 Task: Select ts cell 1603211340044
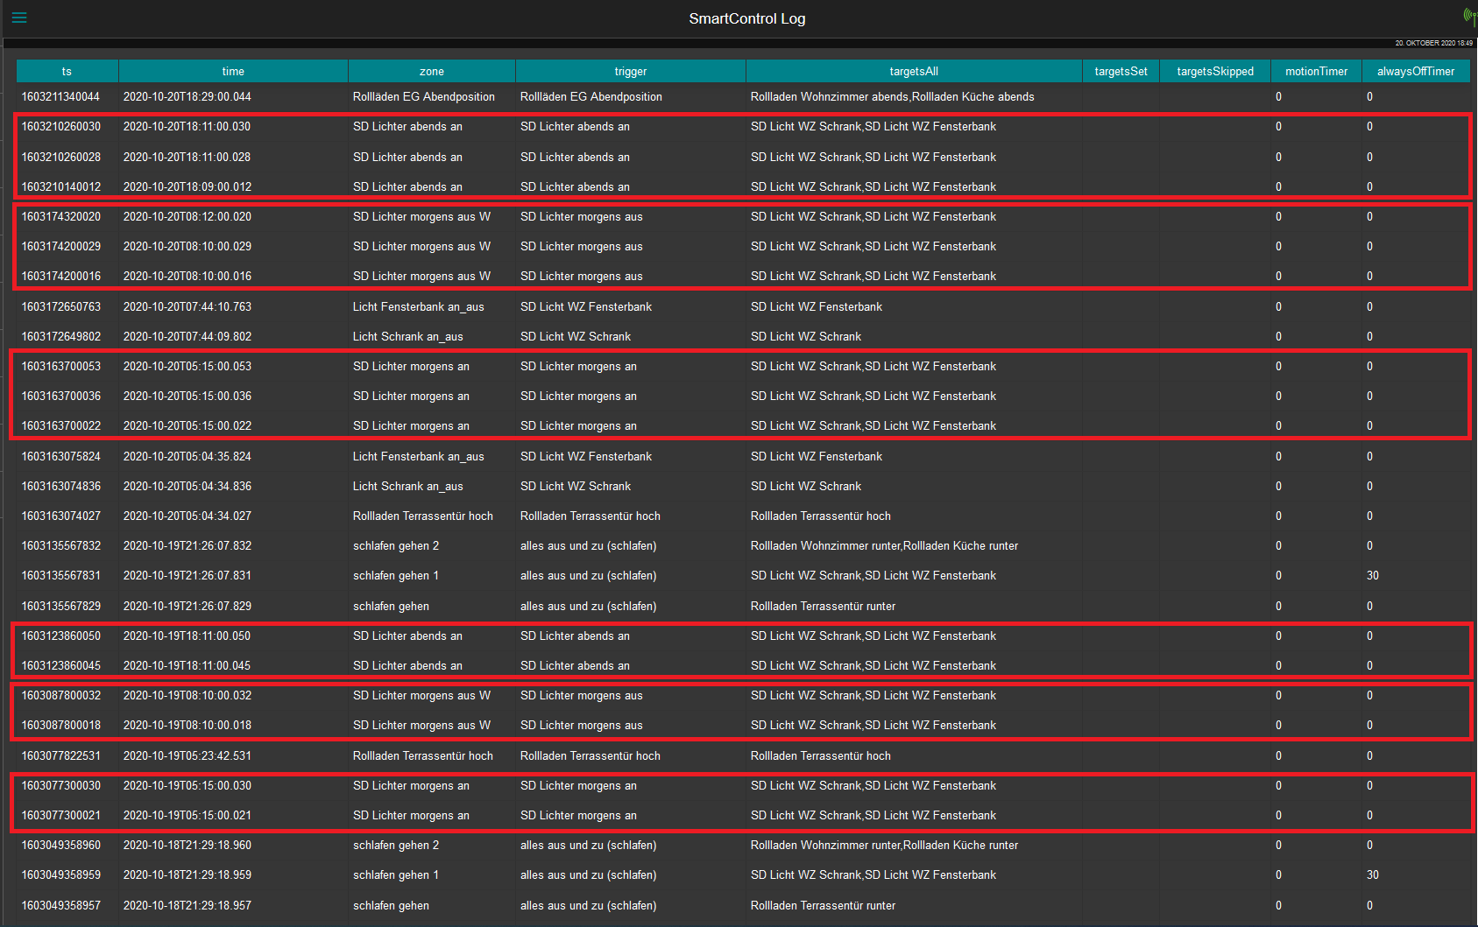tap(60, 96)
